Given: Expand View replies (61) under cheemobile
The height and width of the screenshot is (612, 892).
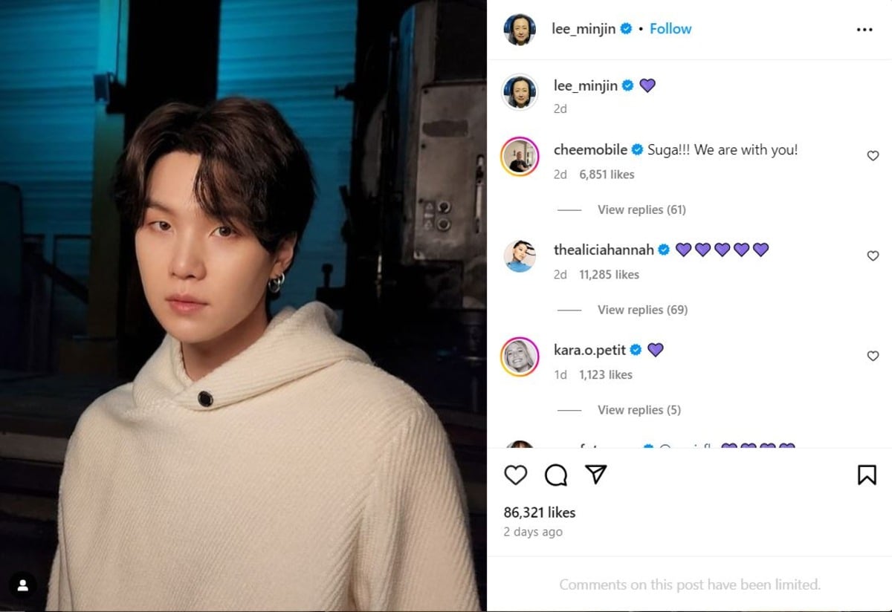Looking at the screenshot, I should (x=641, y=209).
